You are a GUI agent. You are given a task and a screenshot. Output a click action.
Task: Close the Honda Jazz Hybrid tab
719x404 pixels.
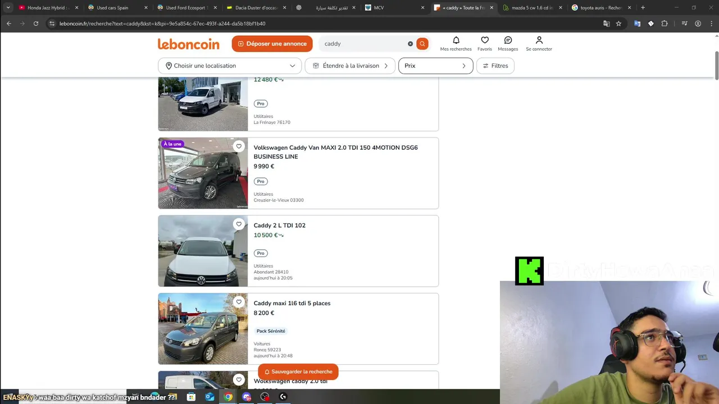pos(76,8)
